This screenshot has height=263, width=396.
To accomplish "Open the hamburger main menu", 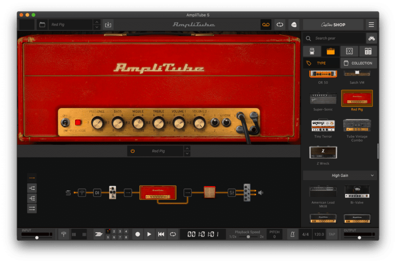I will point(371,25).
